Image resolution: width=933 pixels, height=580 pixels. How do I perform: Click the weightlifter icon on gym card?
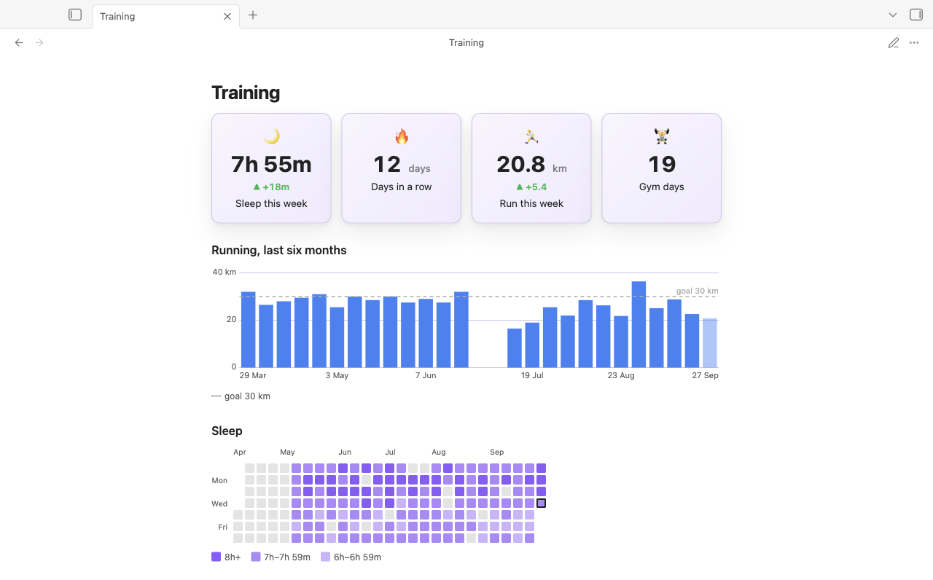click(x=662, y=136)
